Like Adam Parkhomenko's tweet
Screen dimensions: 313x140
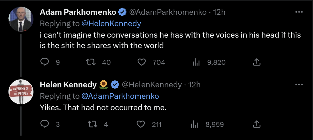(142, 62)
